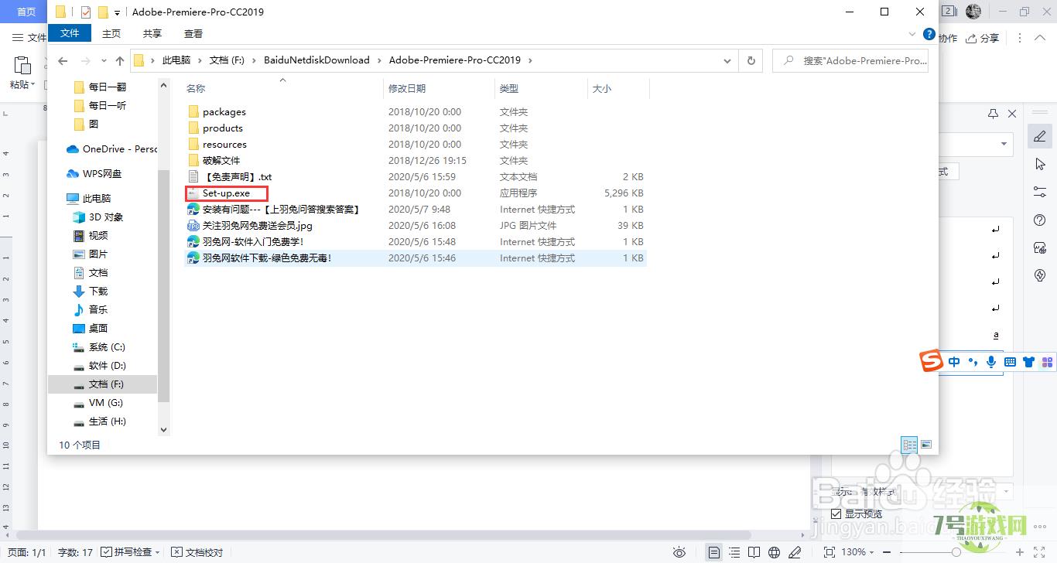Open the WPS styles pane combo box
1057x563 pixels.
click(x=975, y=144)
